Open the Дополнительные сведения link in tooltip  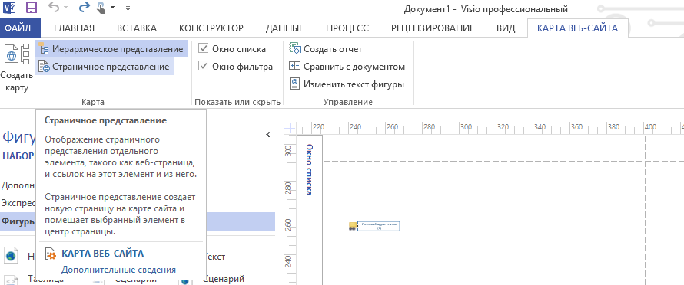point(118,270)
